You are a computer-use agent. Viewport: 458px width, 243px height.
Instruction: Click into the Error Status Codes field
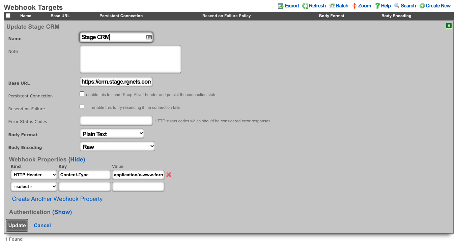pyautogui.click(x=116, y=121)
